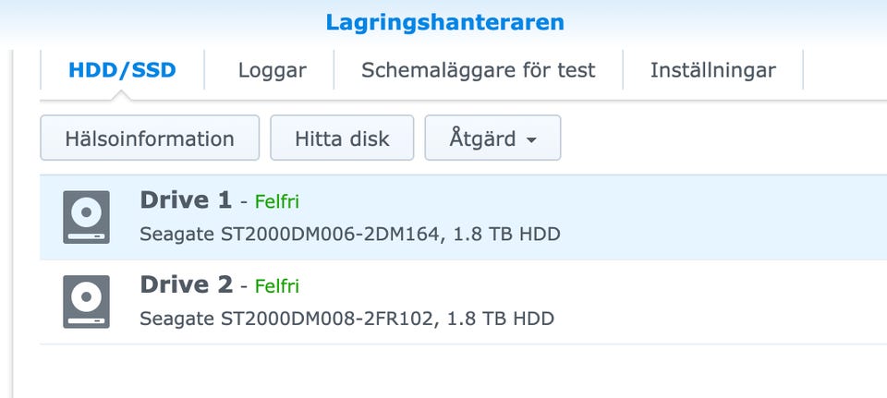Select the Drive 1 name label
Screen dimensions: 887x398
click(186, 200)
